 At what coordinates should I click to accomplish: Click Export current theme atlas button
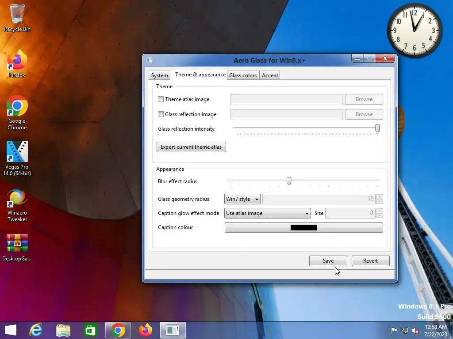tap(191, 147)
